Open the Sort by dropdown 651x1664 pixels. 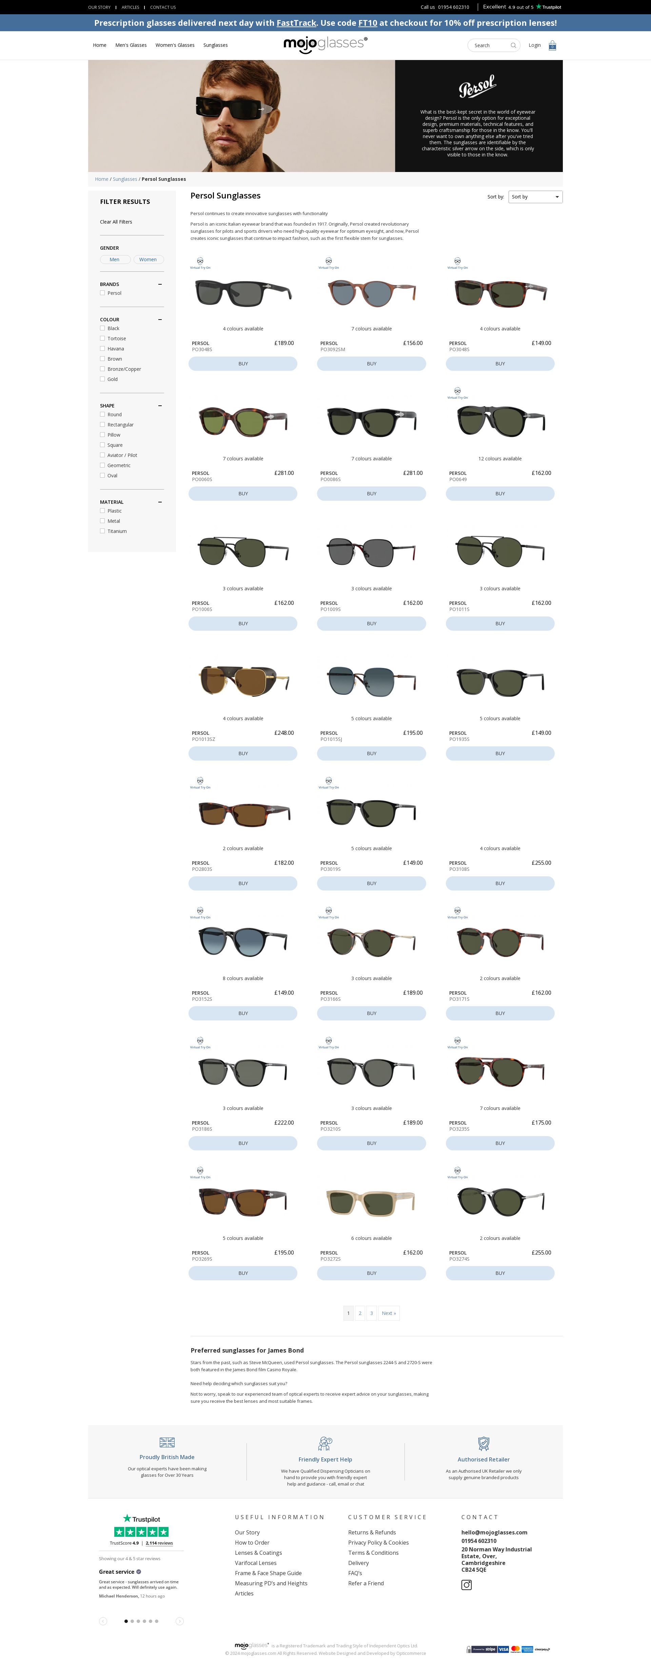(x=535, y=197)
